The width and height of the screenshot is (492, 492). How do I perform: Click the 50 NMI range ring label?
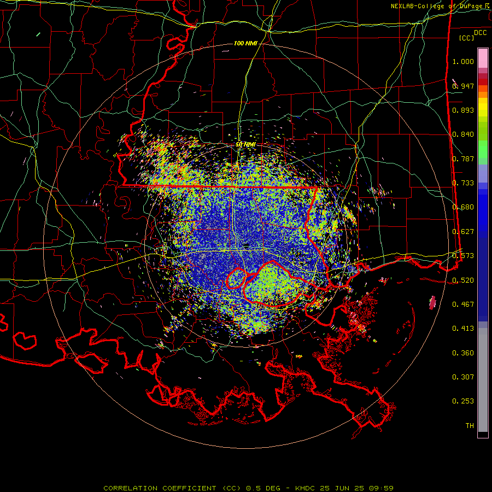click(245, 144)
